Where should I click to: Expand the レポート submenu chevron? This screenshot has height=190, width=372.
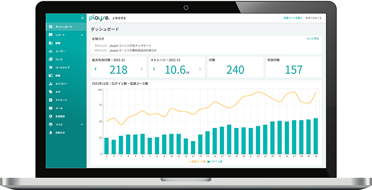tap(82, 35)
